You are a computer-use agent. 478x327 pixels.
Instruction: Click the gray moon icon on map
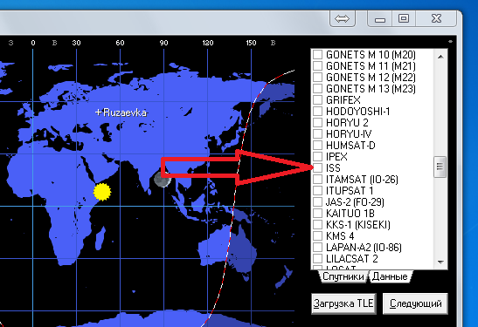coord(163,179)
